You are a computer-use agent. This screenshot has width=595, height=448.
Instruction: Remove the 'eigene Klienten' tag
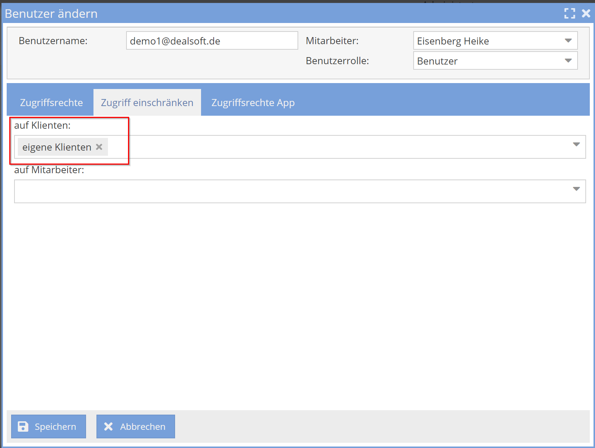pos(99,147)
